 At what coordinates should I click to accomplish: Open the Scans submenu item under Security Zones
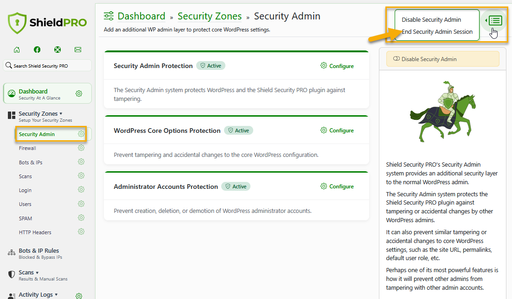coord(25,176)
